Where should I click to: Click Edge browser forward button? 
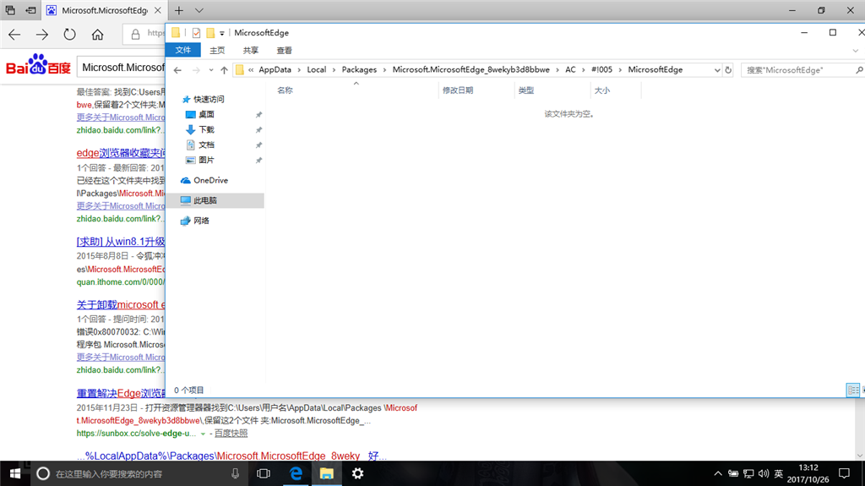(x=42, y=35)
